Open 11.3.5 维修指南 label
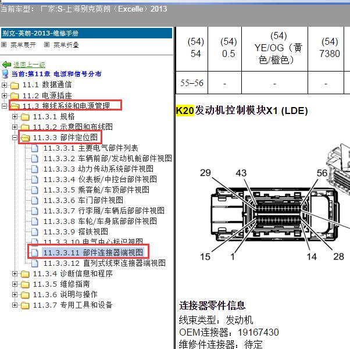The height and width of the screenshot is (349, 350). (x=62, y=284)
